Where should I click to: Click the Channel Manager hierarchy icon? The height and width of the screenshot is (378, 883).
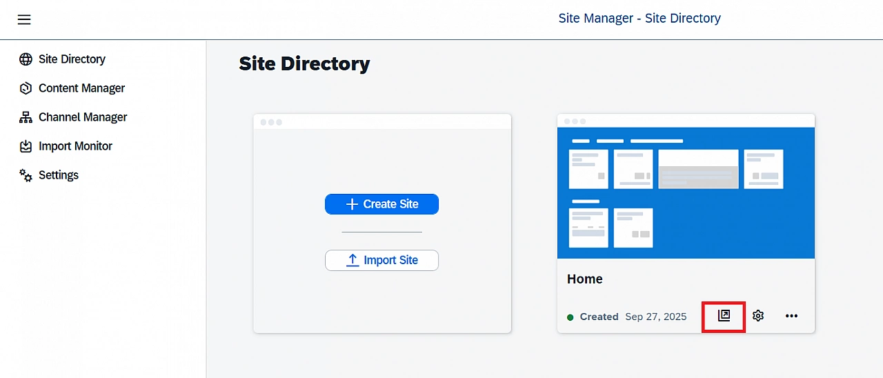[x=26, y=117]
